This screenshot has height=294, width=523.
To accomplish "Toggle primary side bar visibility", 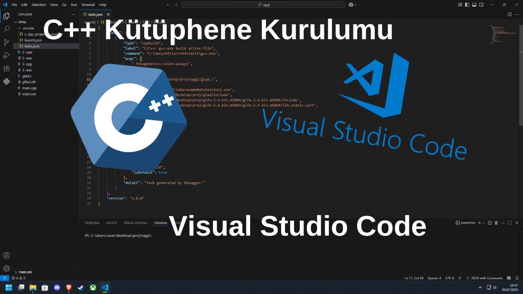I will pos(467,4).
